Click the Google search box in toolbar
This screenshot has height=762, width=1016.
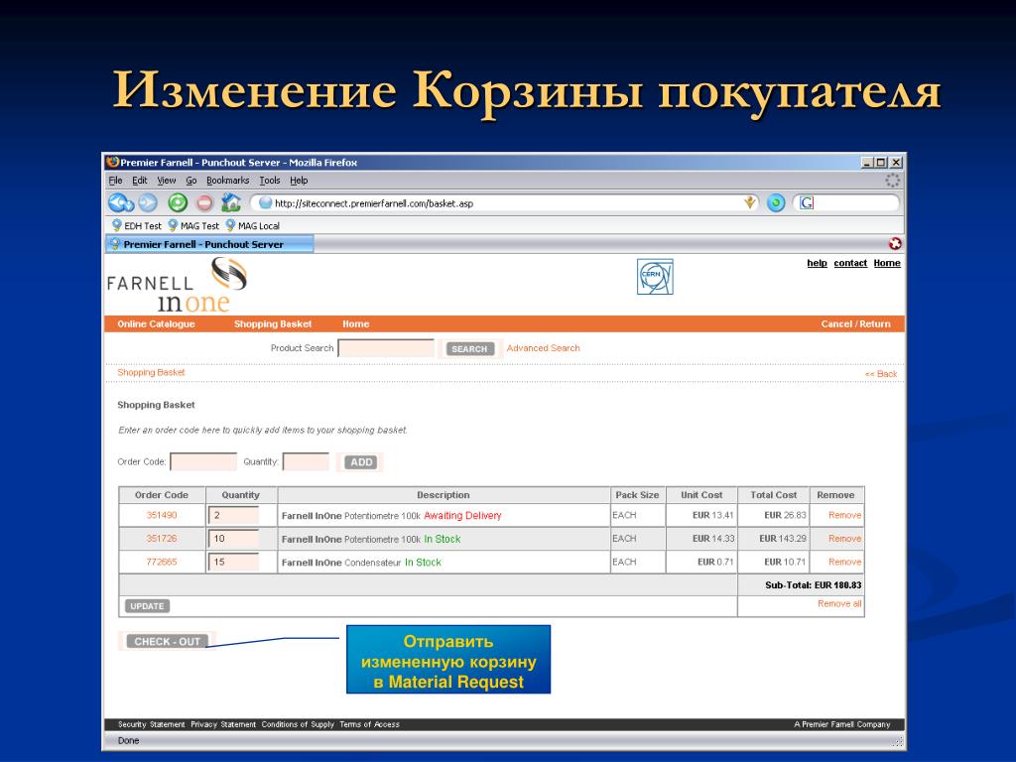(854, 202)
